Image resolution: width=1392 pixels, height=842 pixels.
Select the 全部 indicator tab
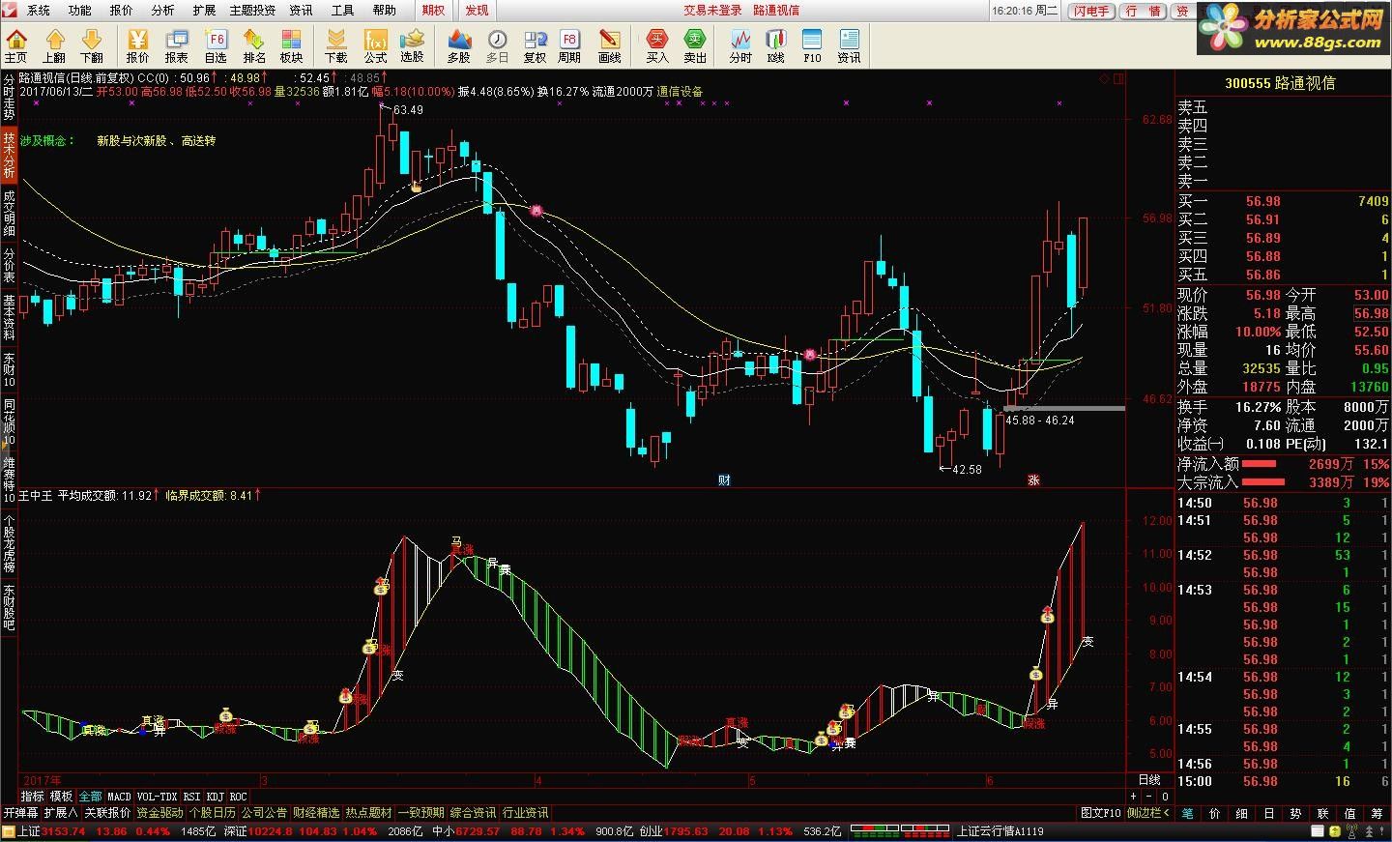90,797
